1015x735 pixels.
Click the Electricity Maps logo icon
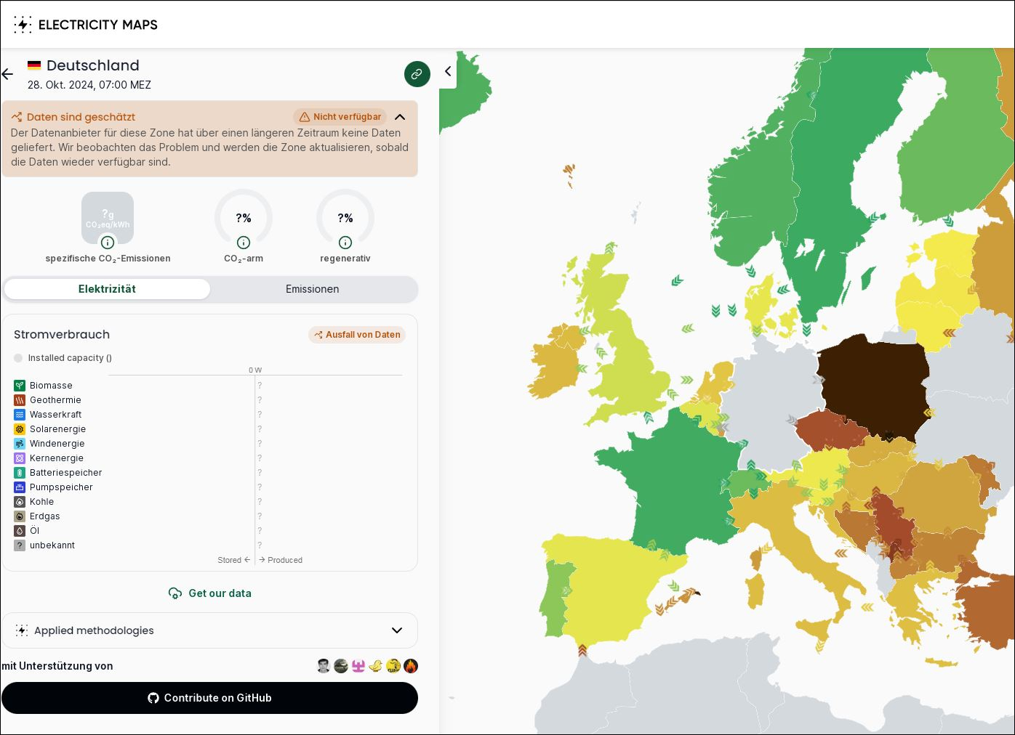pos(23,25)
